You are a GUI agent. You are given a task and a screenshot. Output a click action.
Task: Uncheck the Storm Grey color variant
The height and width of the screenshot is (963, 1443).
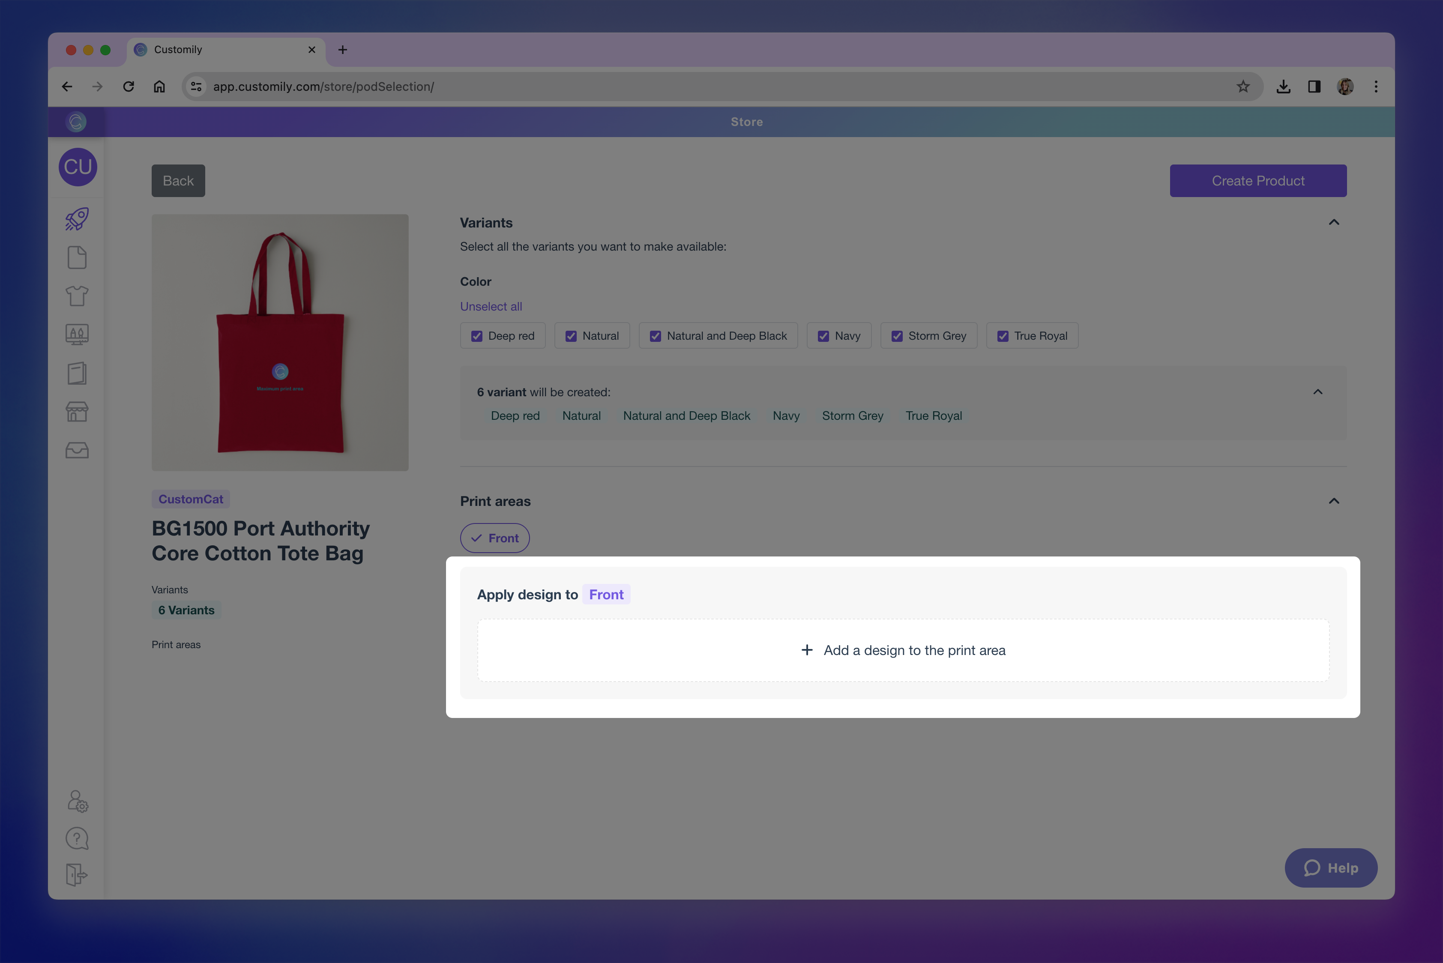[897, 336]
